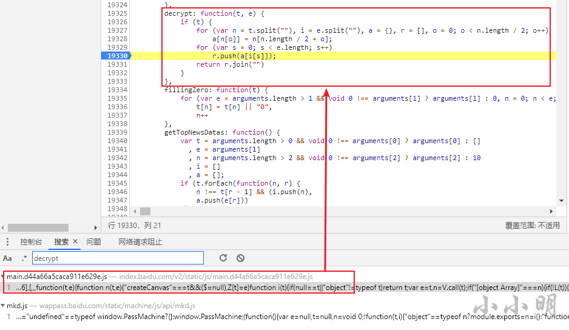Clear the search results
The width and height of the screenshot is (569, 330).
point(240,258)
